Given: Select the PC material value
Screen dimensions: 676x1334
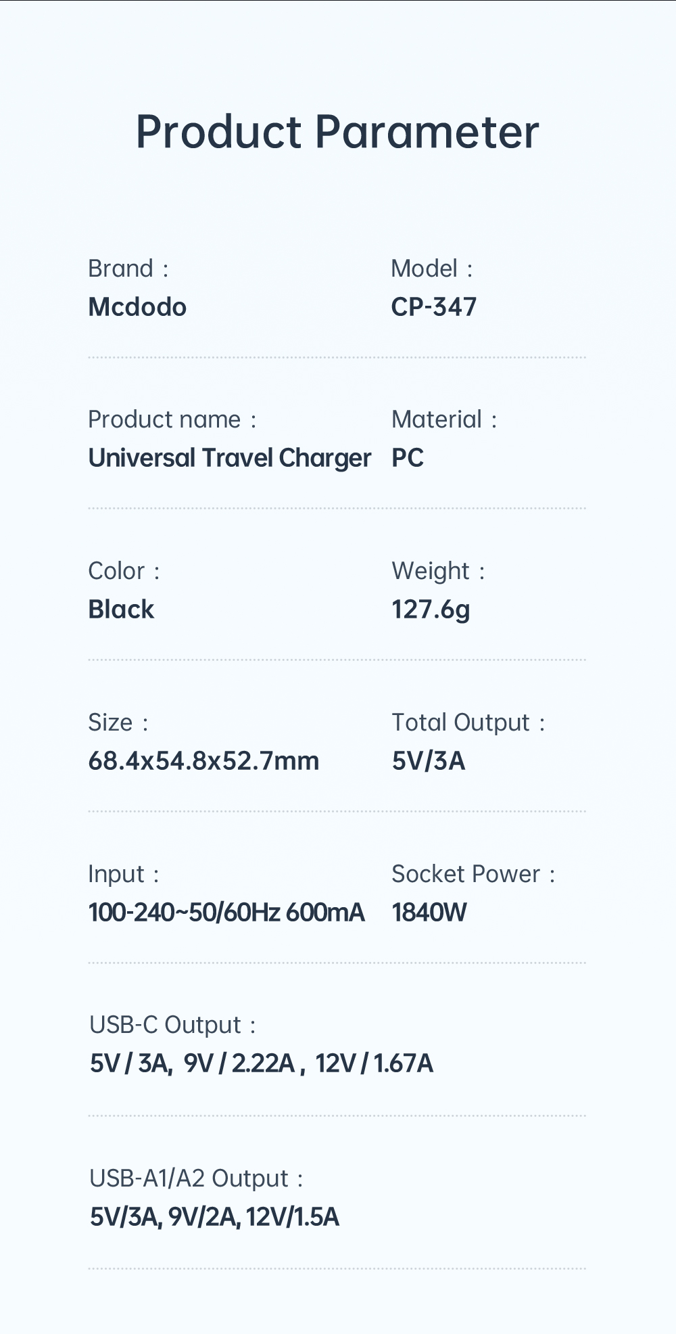Looking at the screenshot, I should [408, 458].
